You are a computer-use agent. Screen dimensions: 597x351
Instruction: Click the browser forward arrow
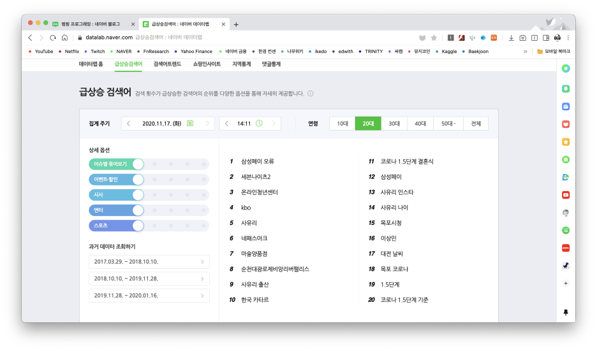coord(41,38)
